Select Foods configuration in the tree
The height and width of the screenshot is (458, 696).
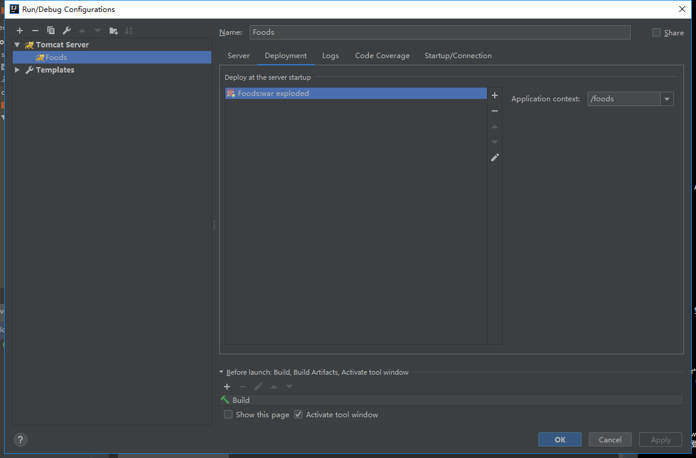(x=112, y=58)
